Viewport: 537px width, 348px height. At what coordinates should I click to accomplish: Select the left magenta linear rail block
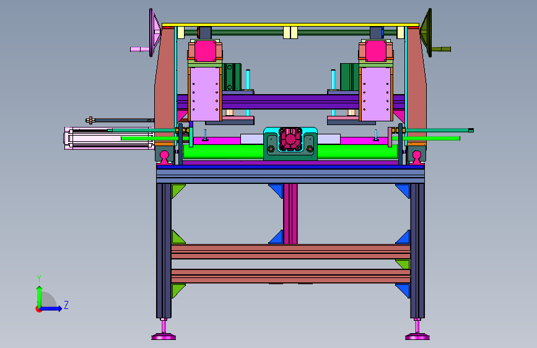pos(164,157)
